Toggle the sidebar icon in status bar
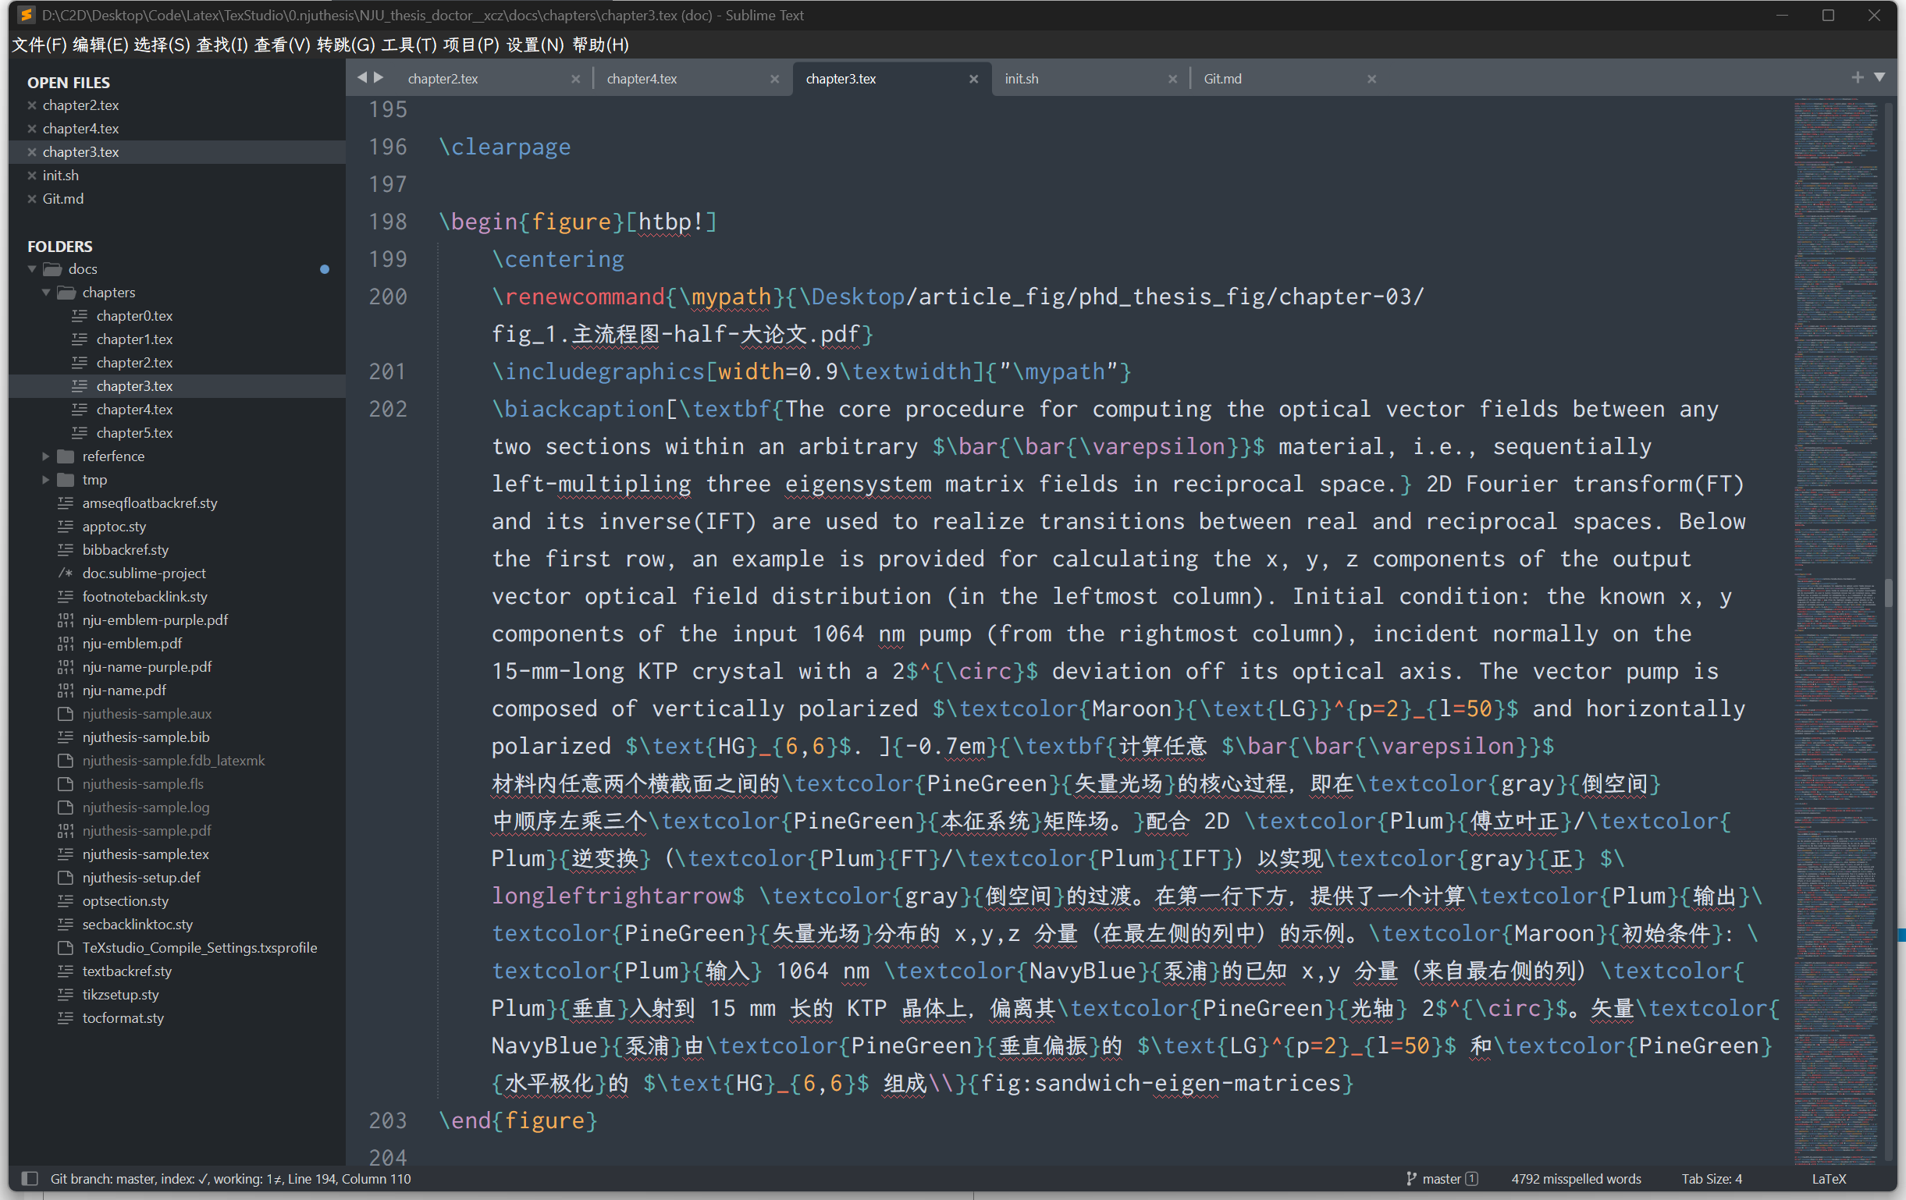The width and height of the screenshot is (1906, 1200). click(x=30, y=1179)
